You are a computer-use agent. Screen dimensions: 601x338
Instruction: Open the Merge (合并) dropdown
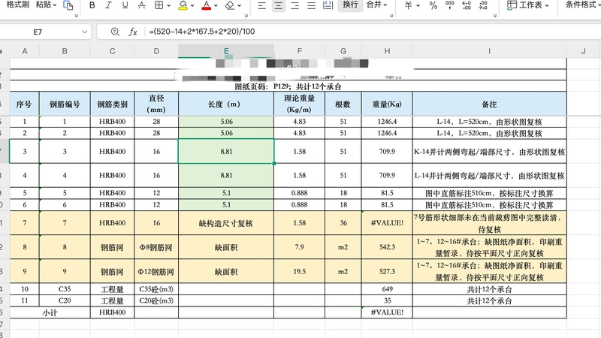pyautogui.click(x=377, y=5)
